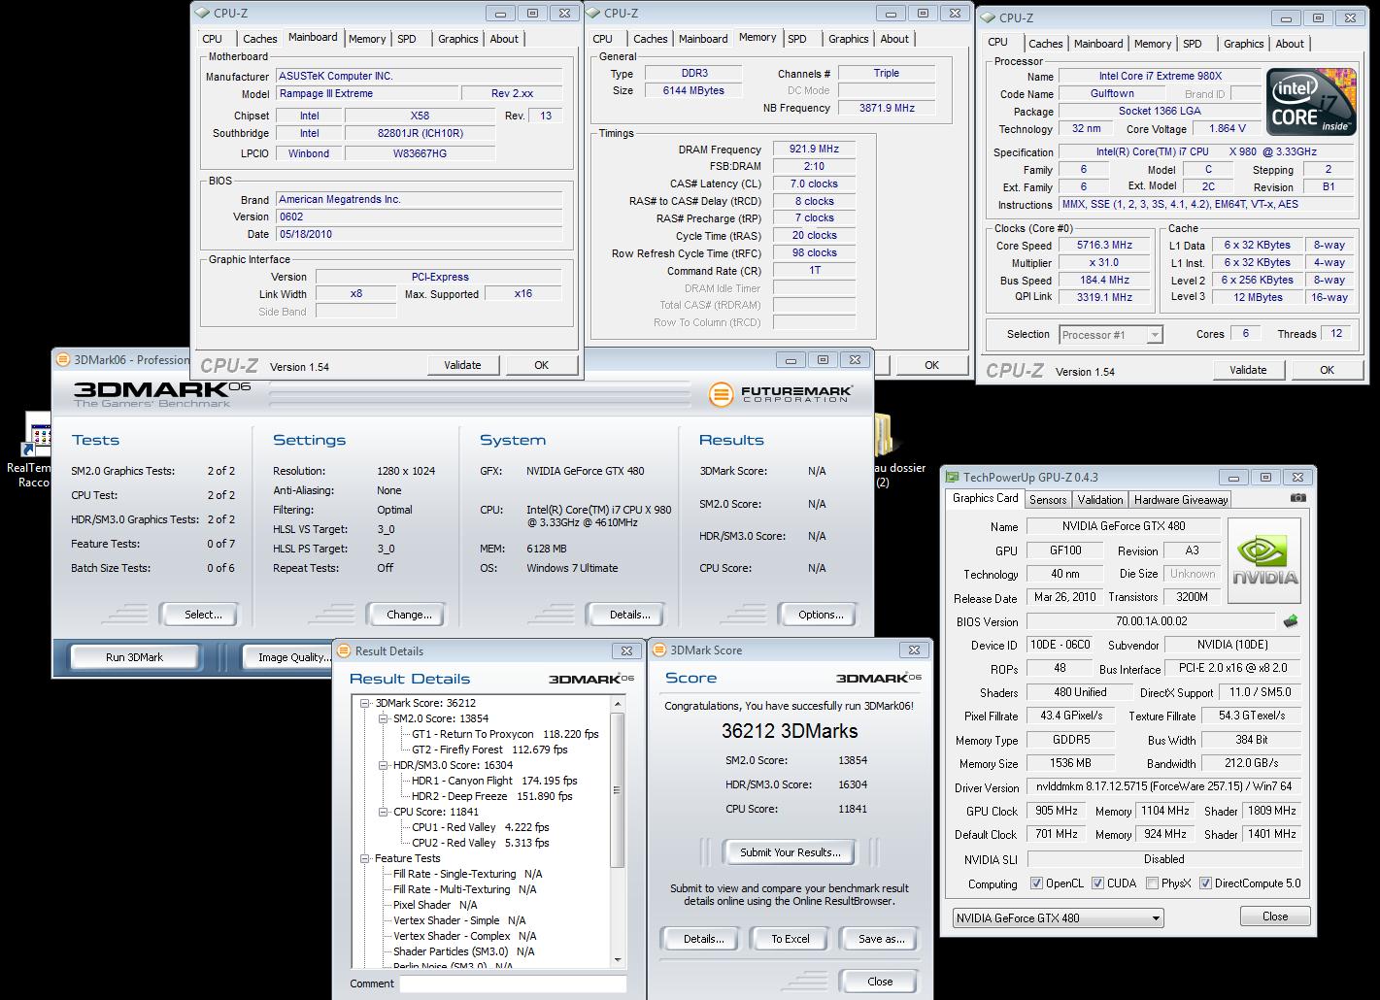This screenshot has width=1380, height=1000.
Task: Open the Processor #1 selection dropdown
Action: (x=1110, y=335)
